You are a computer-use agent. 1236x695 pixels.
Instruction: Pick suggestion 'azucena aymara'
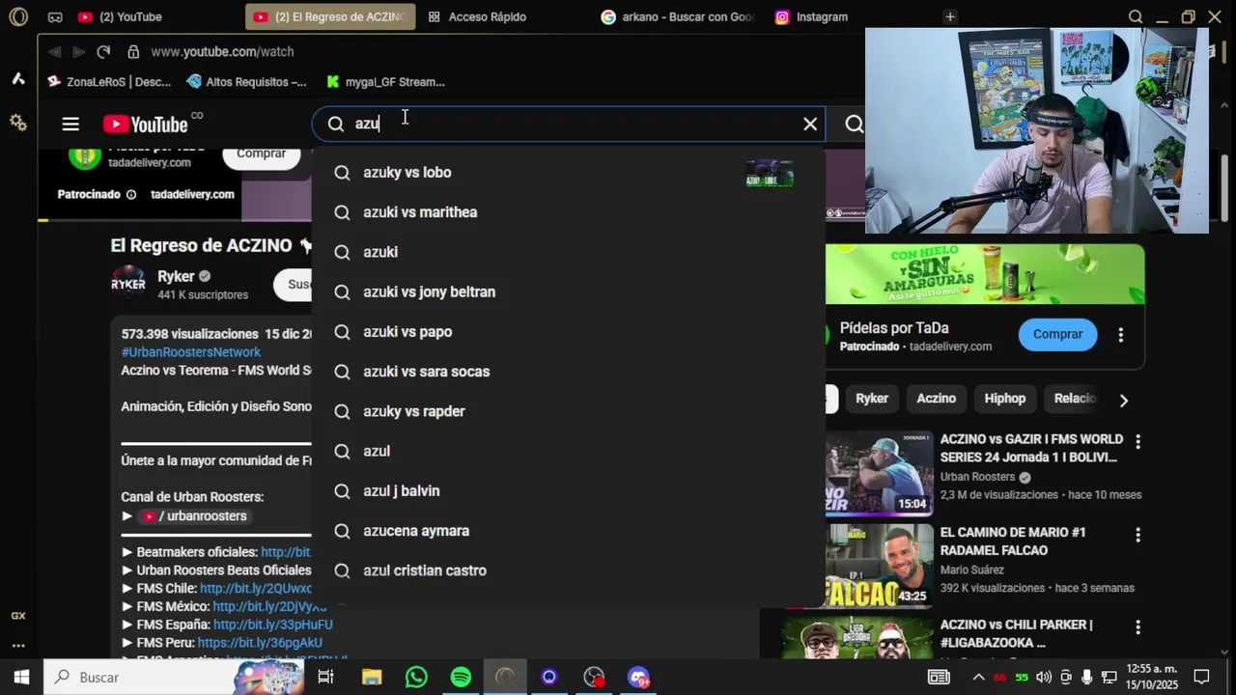click(569, 531)
